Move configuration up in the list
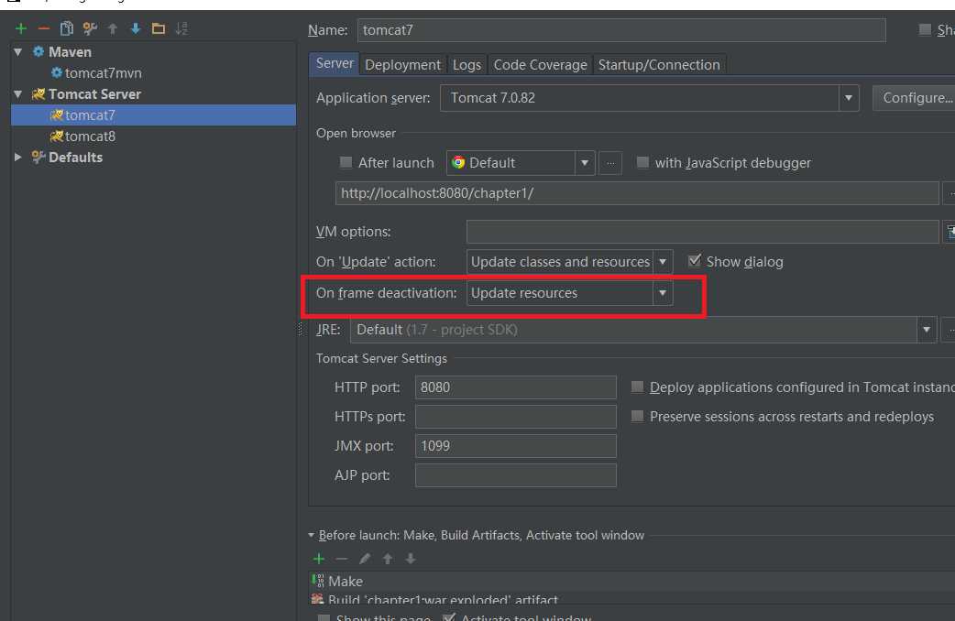This screenshot has width=955, height=621. 113,28
